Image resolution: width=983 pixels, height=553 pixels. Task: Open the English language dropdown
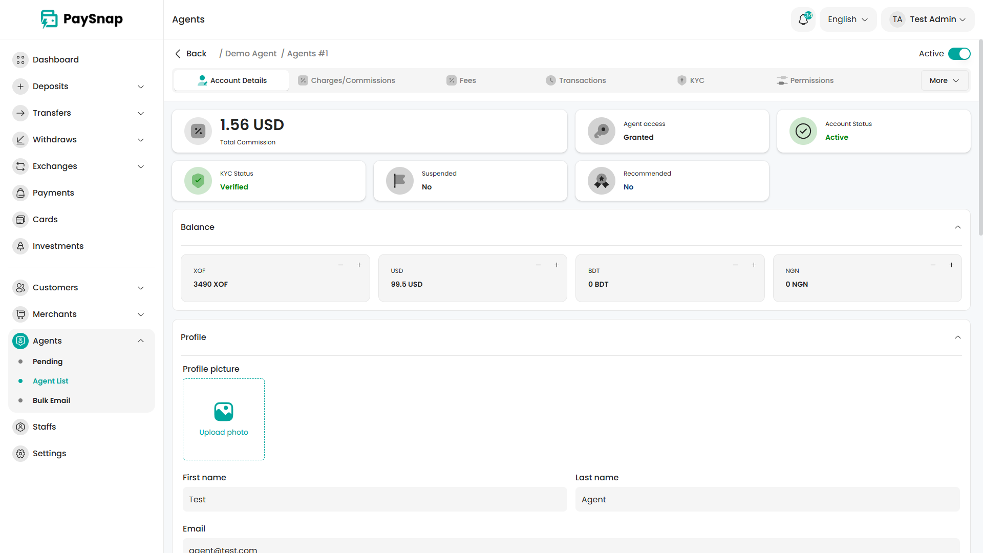click(x=848, y=19)
